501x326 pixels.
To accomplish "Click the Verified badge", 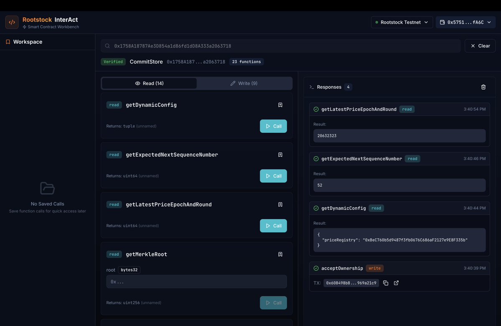I will pyautogui.click(x=113, y=62).
